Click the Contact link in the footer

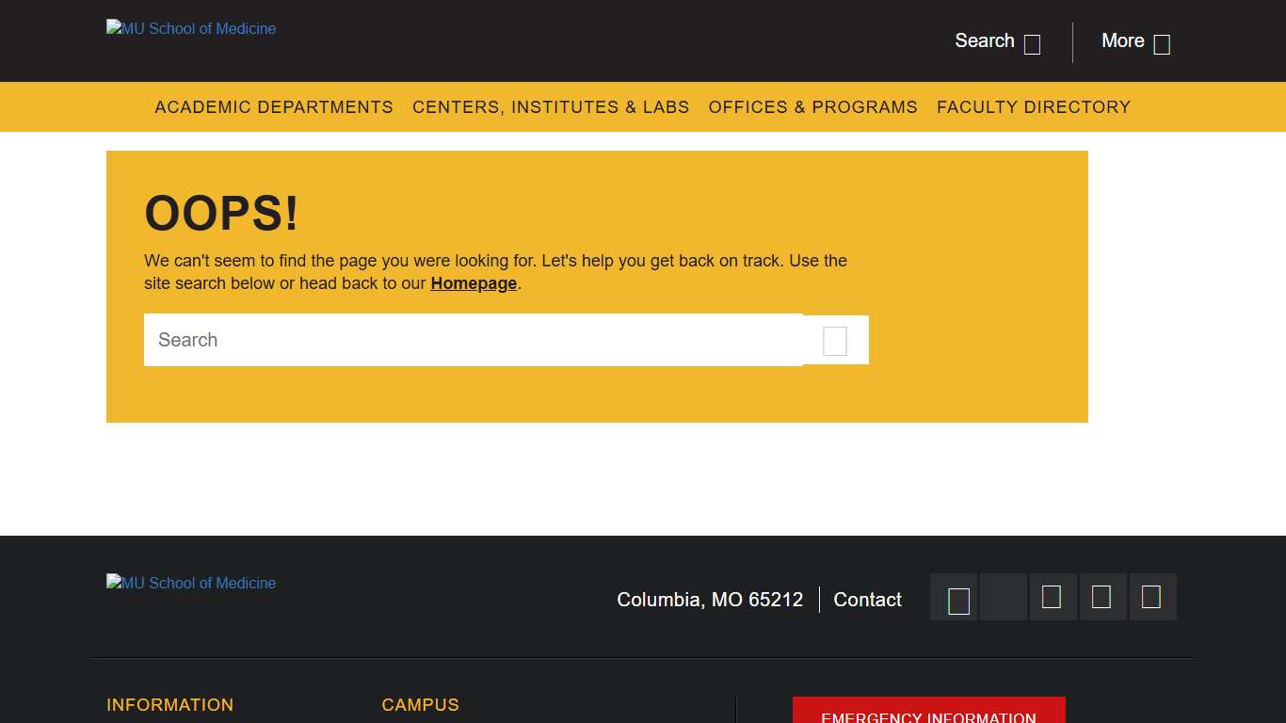867,600
